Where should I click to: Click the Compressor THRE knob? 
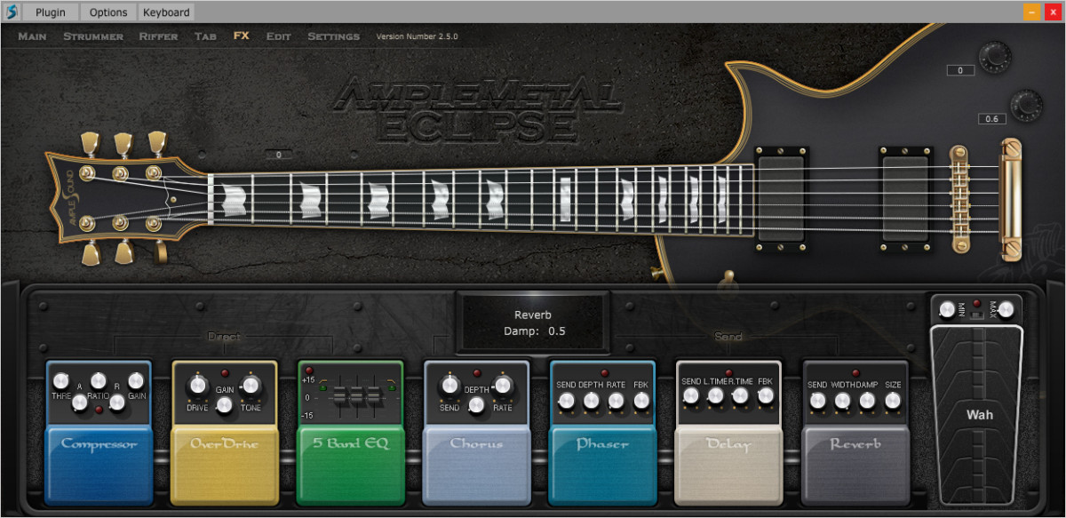(61, 381)
